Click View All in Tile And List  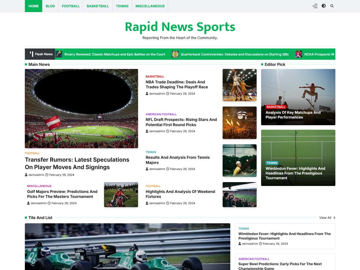(325, 218)
